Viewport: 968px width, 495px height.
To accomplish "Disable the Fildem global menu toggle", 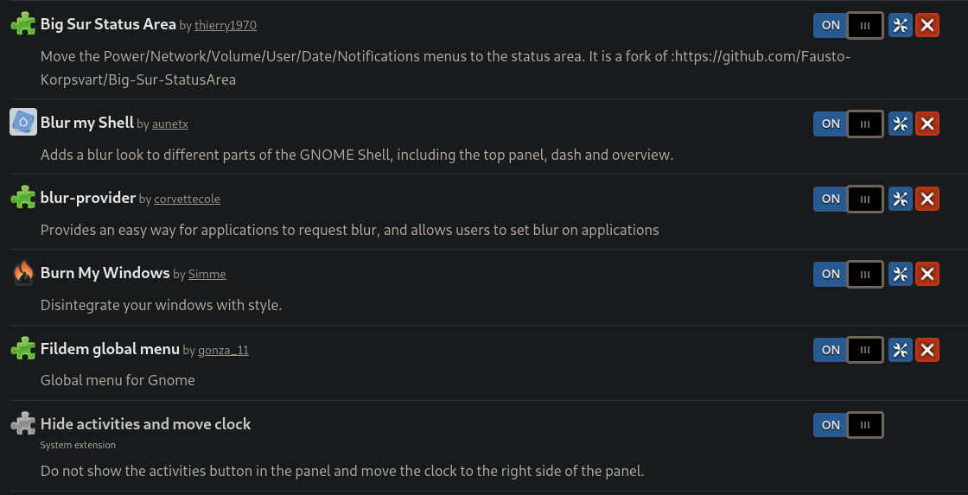I will click(x=848, y=350).
